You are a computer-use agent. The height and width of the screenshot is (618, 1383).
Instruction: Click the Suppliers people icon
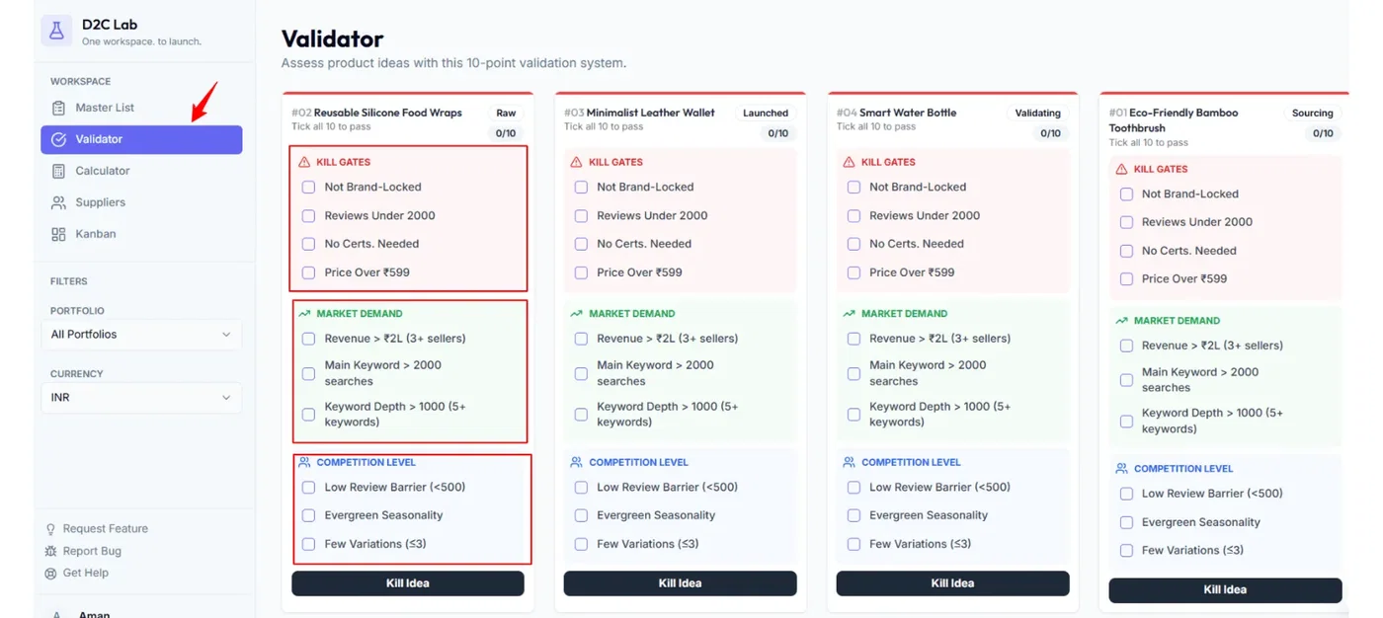tap(58, 202)
